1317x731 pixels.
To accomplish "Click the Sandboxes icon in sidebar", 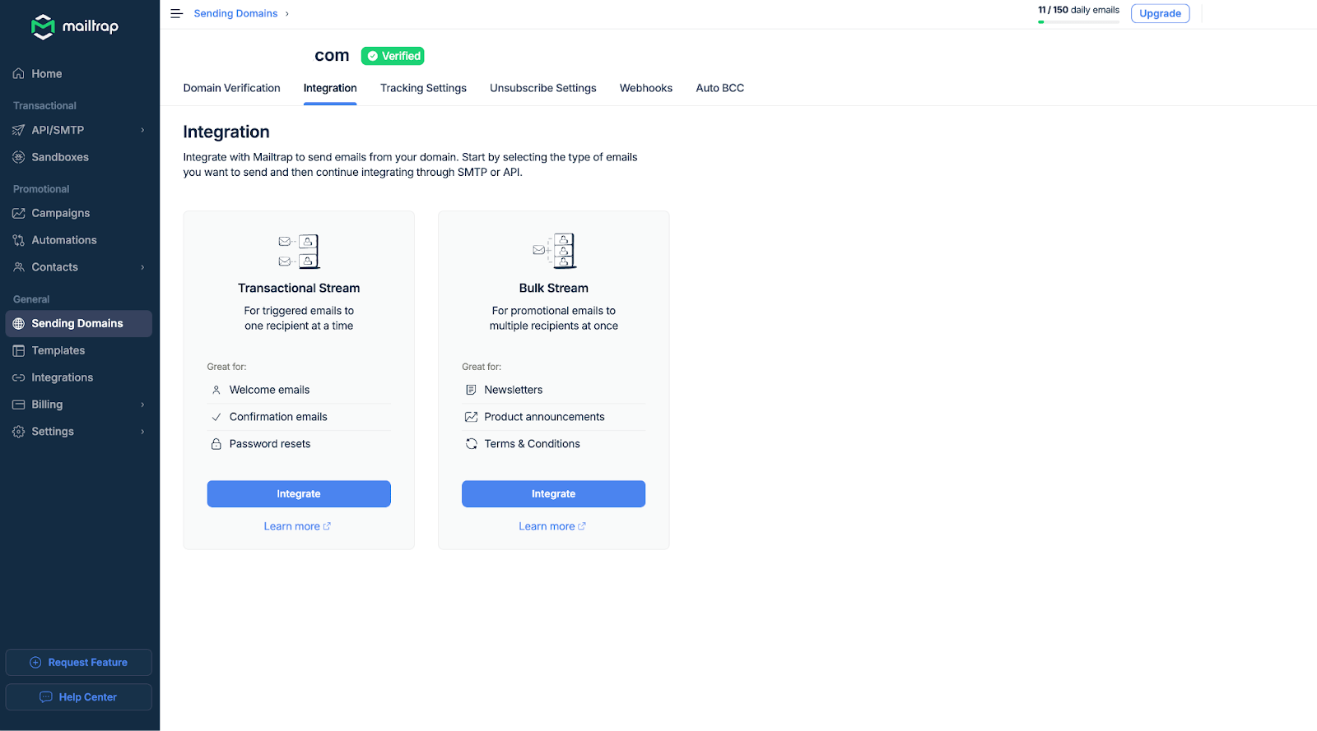I will point(18,157).
